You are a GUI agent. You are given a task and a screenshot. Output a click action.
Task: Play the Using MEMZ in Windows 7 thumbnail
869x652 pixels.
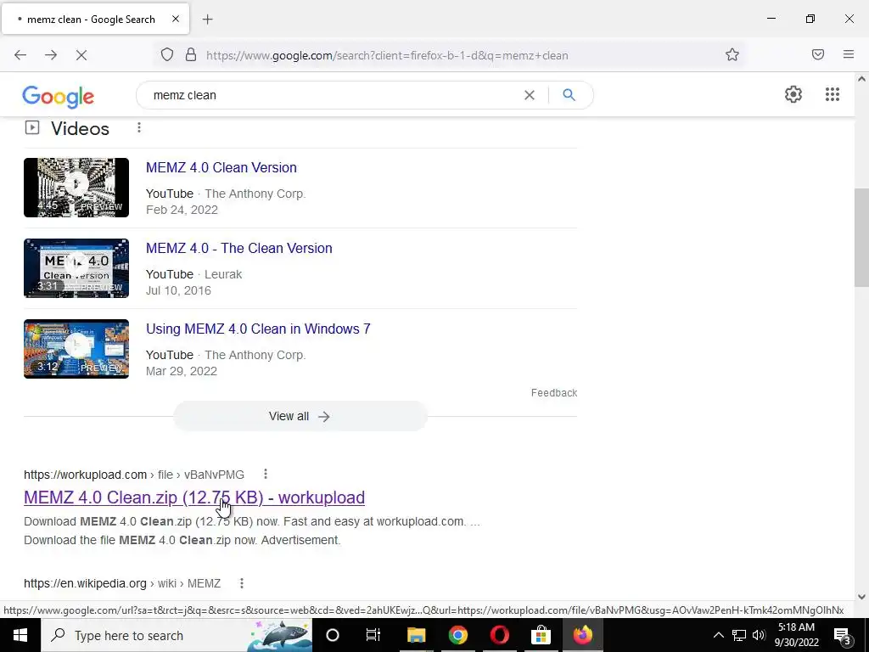(76, 349)
